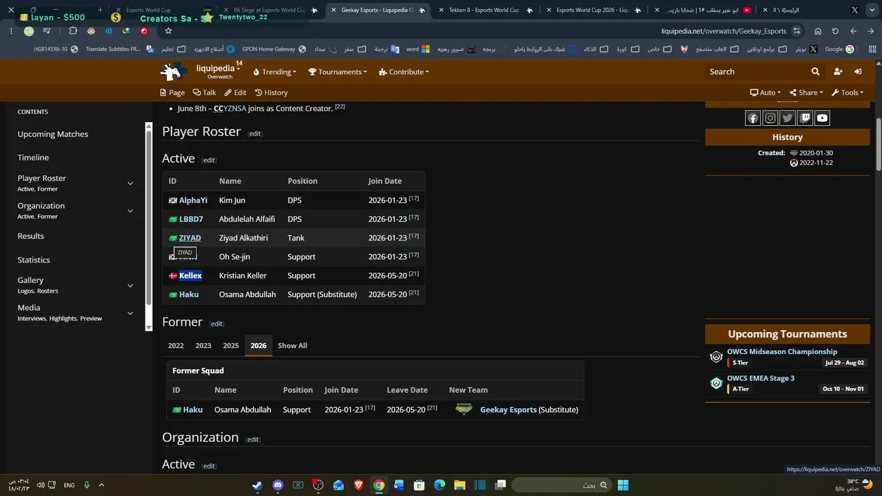The image size is (882, 496).
Task: Click the Geekay Esports team logo in Former Squad
Action: click(464, 409)
